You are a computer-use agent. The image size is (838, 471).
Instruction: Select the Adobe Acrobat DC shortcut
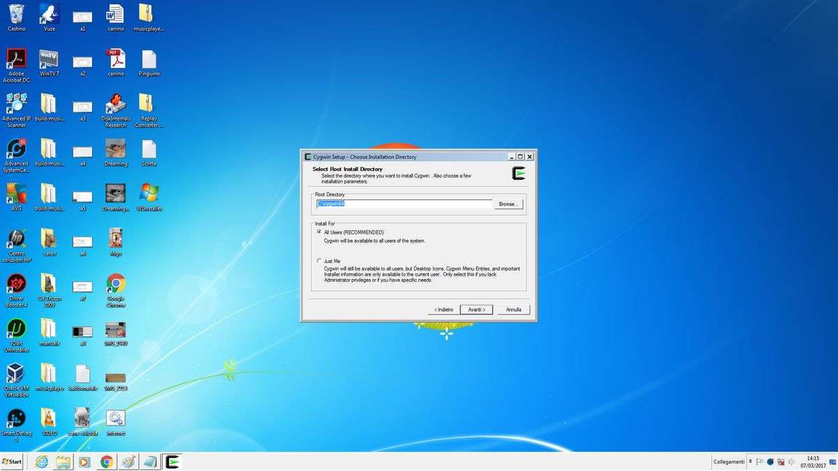point(16,66)
